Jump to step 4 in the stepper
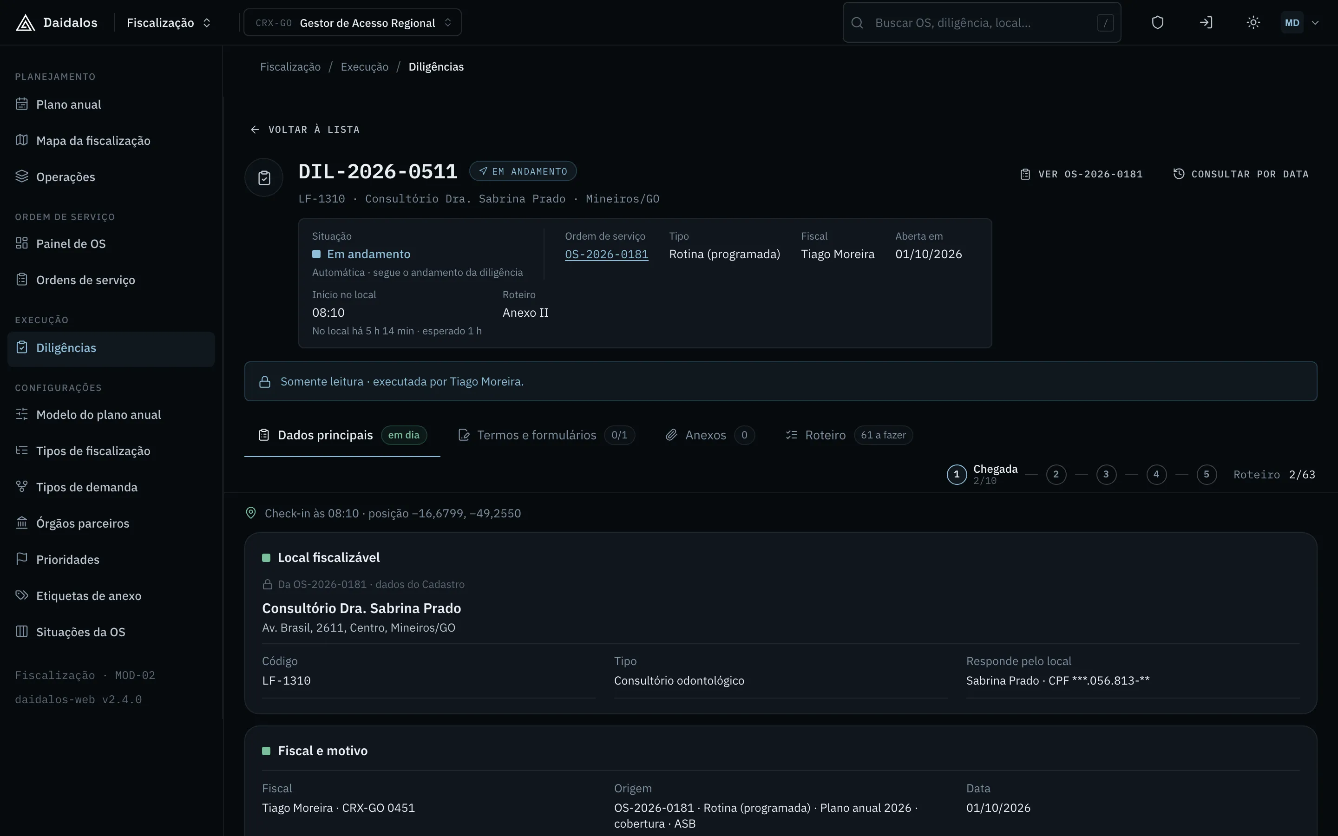This screenshot has height=836, width=1338. (1156, 474)
